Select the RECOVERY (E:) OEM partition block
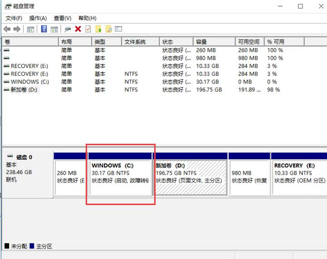This screenshot has width=327, height=259. point(299,174)
